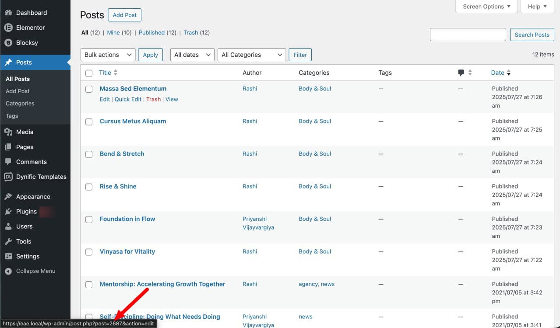Sort by the comments bubble column icon

[x=461, y=73]
